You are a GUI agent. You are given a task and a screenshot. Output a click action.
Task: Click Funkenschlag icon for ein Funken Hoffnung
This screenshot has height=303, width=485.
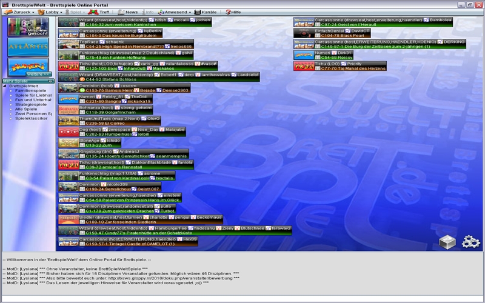tap(69, 55)
